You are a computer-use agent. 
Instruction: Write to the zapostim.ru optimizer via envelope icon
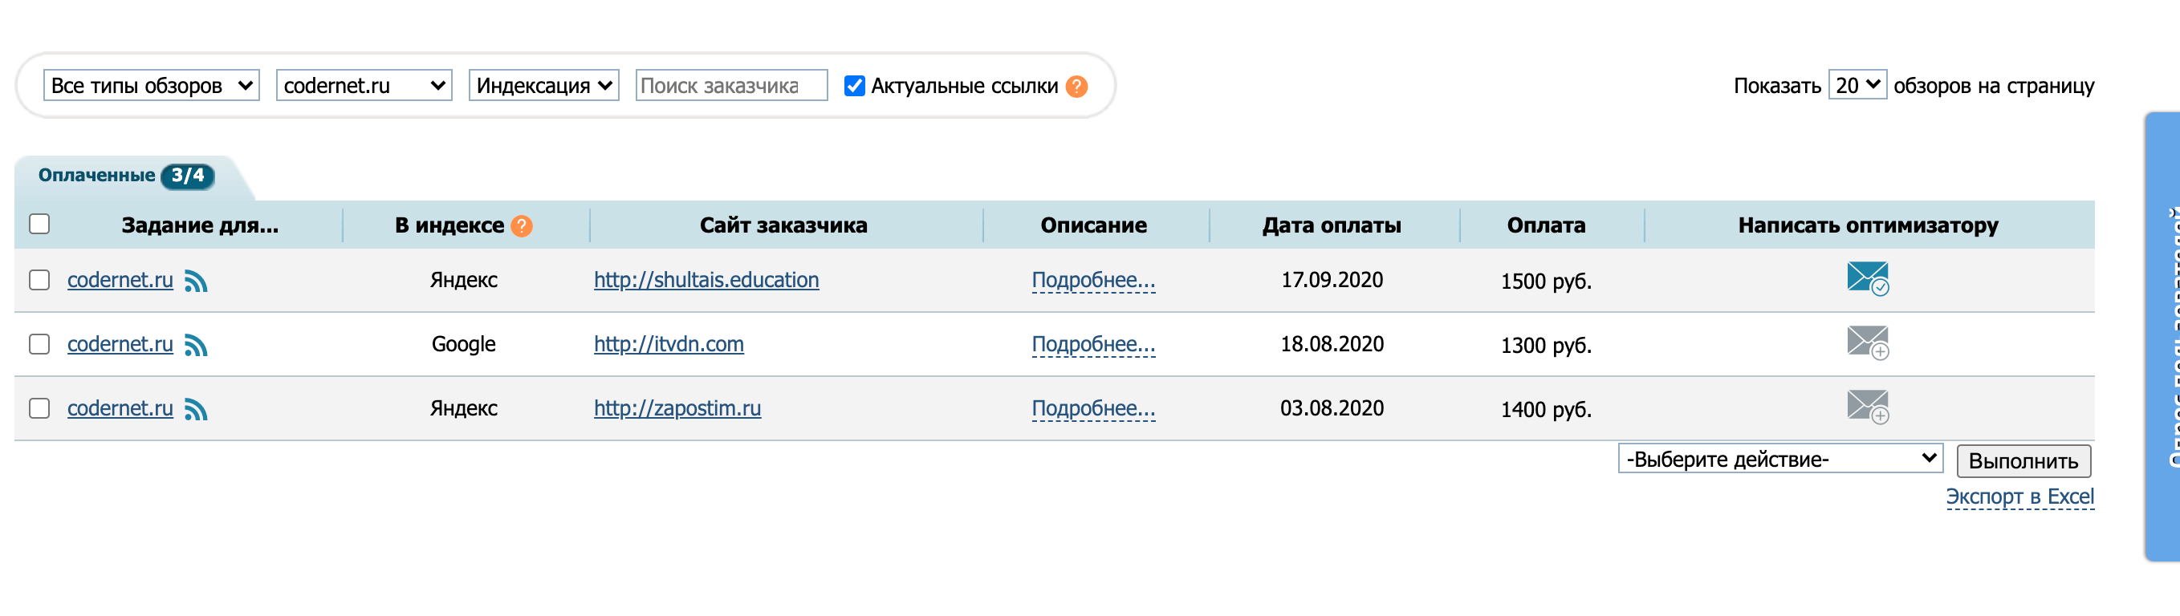(1868, 407)
